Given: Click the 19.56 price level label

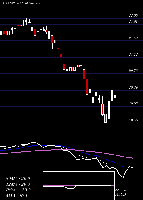Looking at the screenshot, I should pyautogui.click(x=133, y=120).
